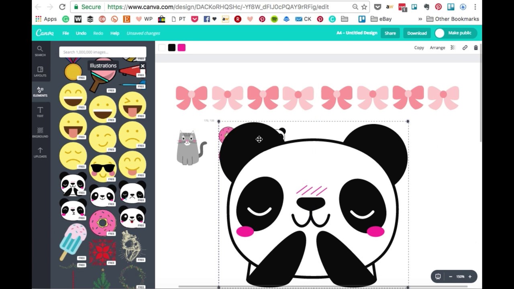
Task: Click Redo in the top bar
Action: pyautogui.click(x=98, y=33)
